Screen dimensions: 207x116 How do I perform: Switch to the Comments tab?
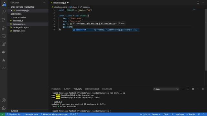click(107, 89)
